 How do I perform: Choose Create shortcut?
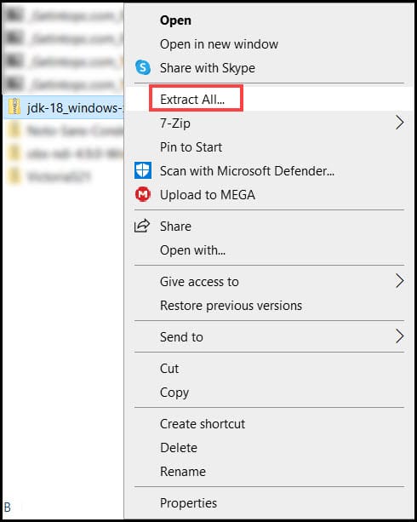(x=203, y=424)
